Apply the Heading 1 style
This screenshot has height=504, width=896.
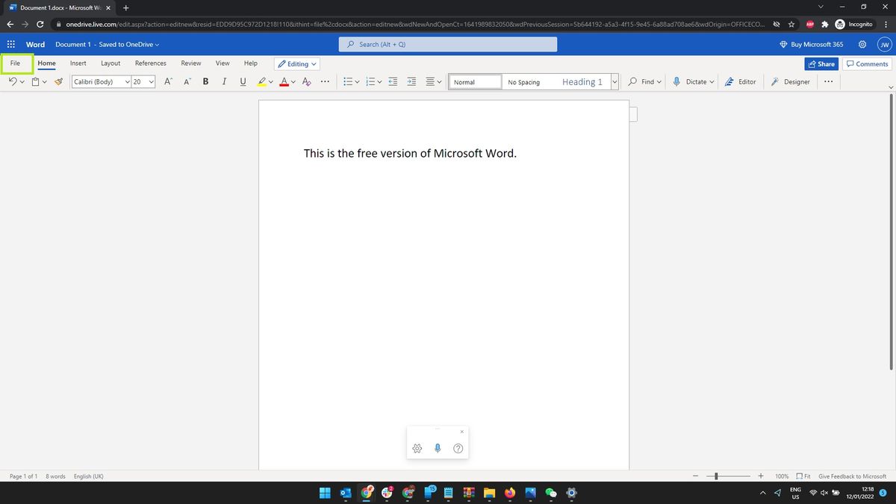pos(583,82)
